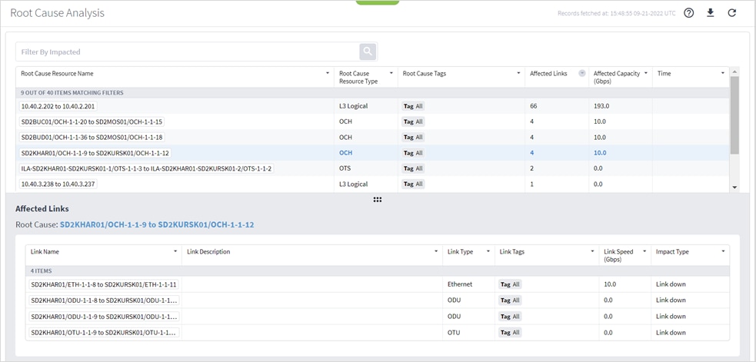Image resolution: width=756 pixels, height=362 pixels.
Task: Click Link down for the Ethernet link
Action: [x=671, y=284]
